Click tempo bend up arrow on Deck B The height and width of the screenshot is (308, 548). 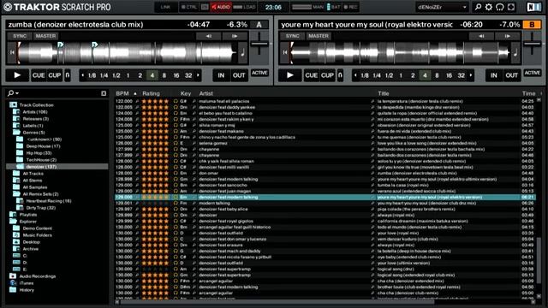(x=508, y=36)
